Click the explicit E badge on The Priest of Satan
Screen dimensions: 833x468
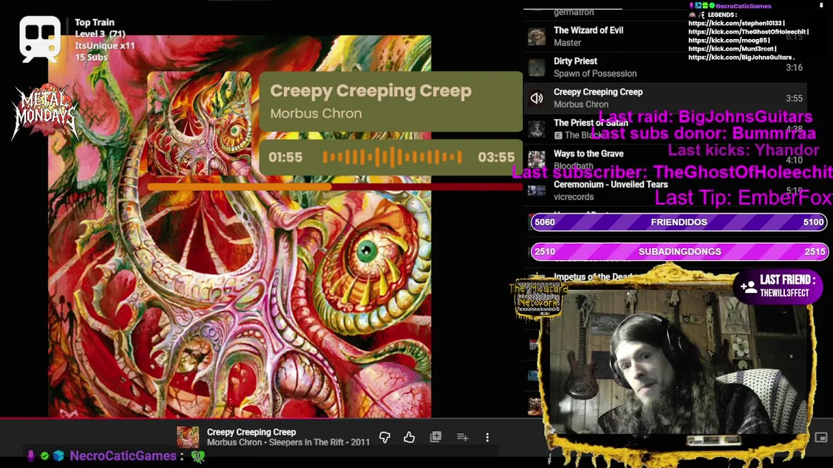(558, 135)
